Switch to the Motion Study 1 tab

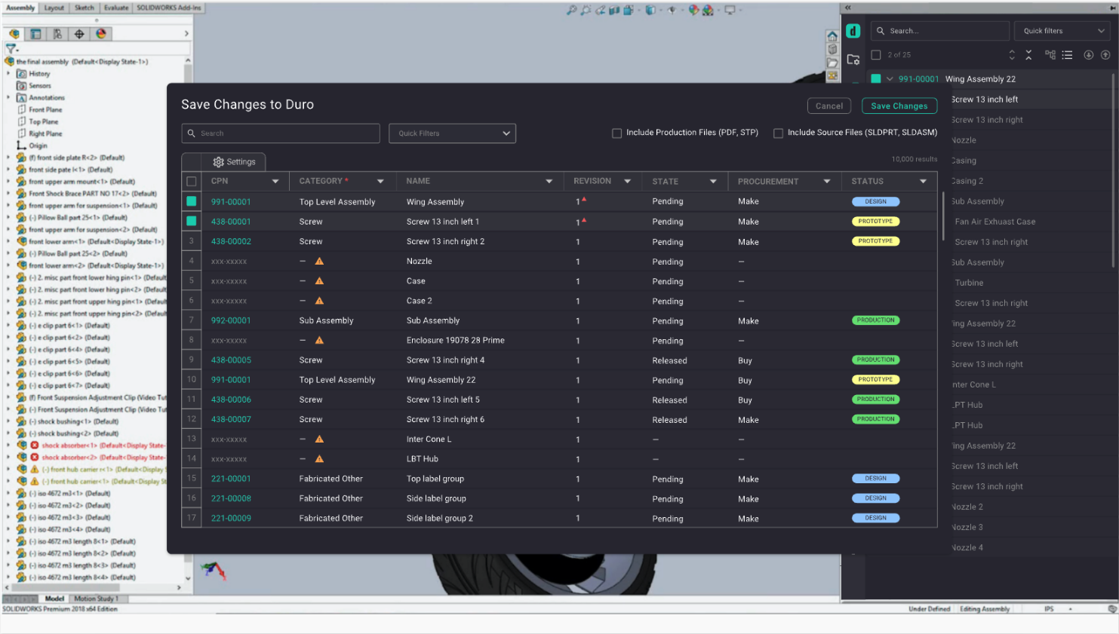point(96,599)
